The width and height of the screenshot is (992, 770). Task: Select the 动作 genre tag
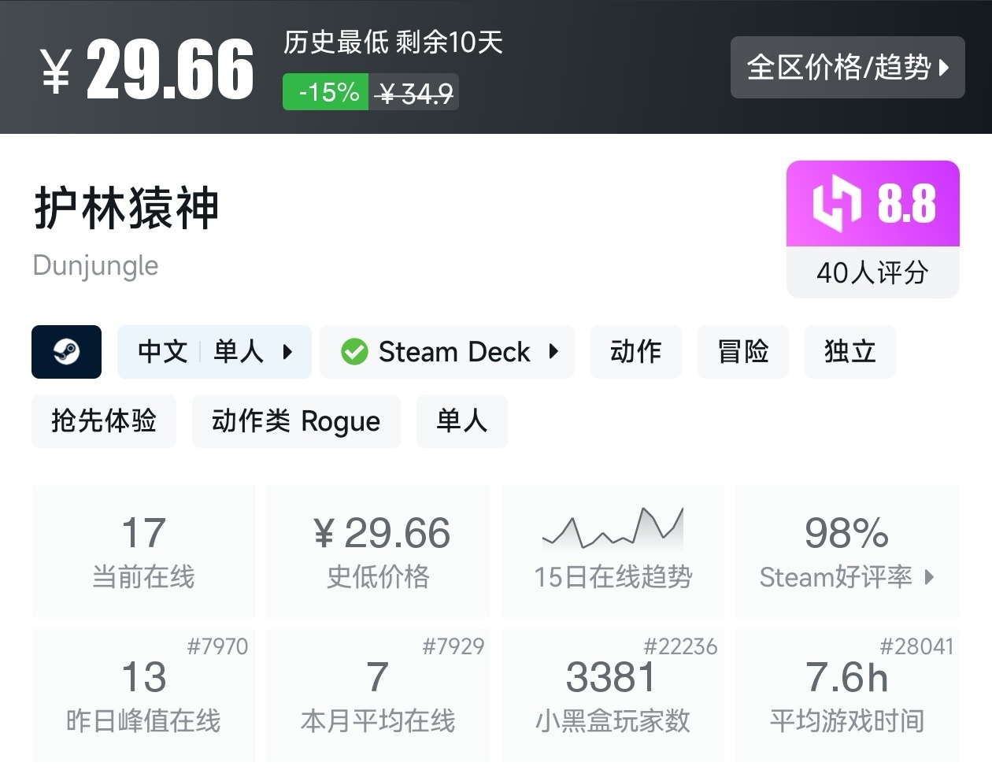[x=635, y=351]
